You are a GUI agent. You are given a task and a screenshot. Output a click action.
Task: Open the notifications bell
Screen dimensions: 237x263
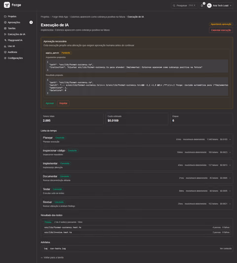pos(202,5)
